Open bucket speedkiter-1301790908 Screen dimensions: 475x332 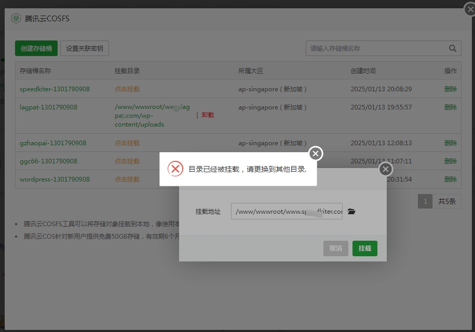coord(55,89)
